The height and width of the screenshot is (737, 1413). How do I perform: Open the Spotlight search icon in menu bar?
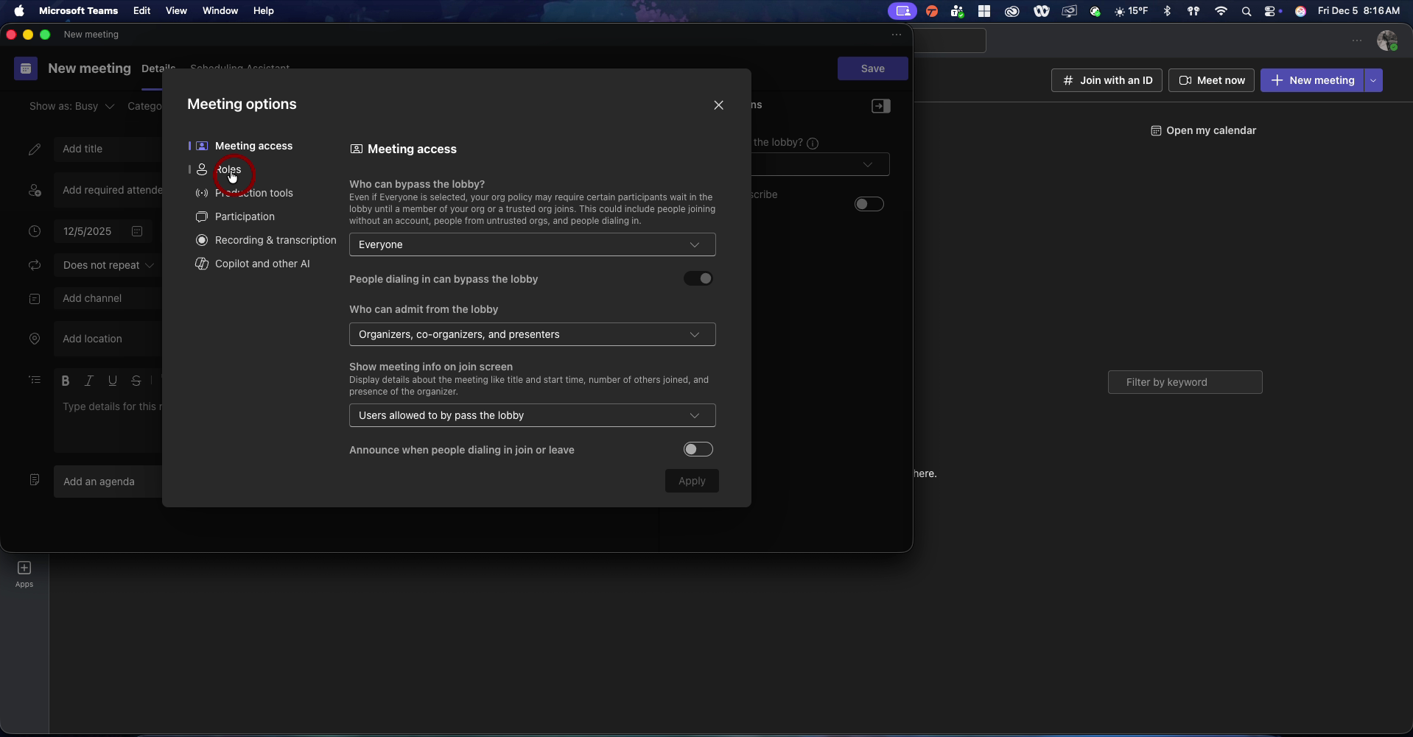[1247, 11]
